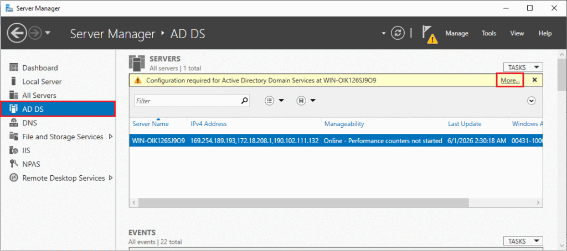Click the vertical scrollbar up arrow
This screenshot has width=567, height=251.
click(x=563, y=55)
